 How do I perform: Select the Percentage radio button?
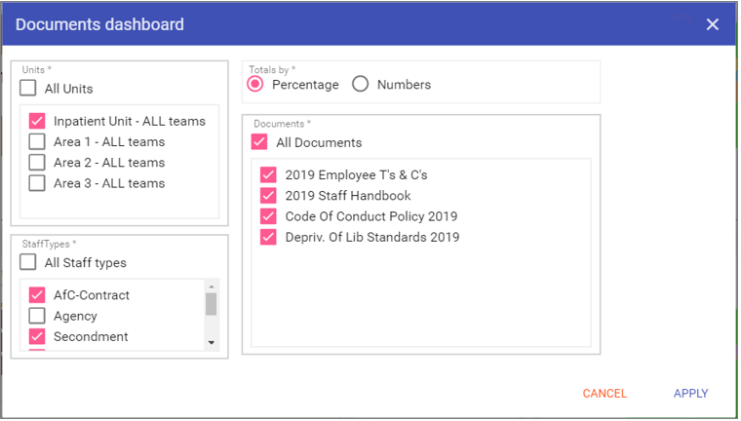pyautogui.click(x=255, y=85)
